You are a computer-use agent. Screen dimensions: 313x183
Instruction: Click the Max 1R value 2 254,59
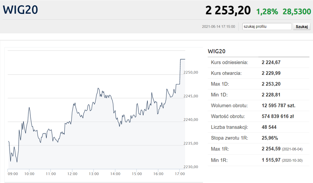point(271,149)
